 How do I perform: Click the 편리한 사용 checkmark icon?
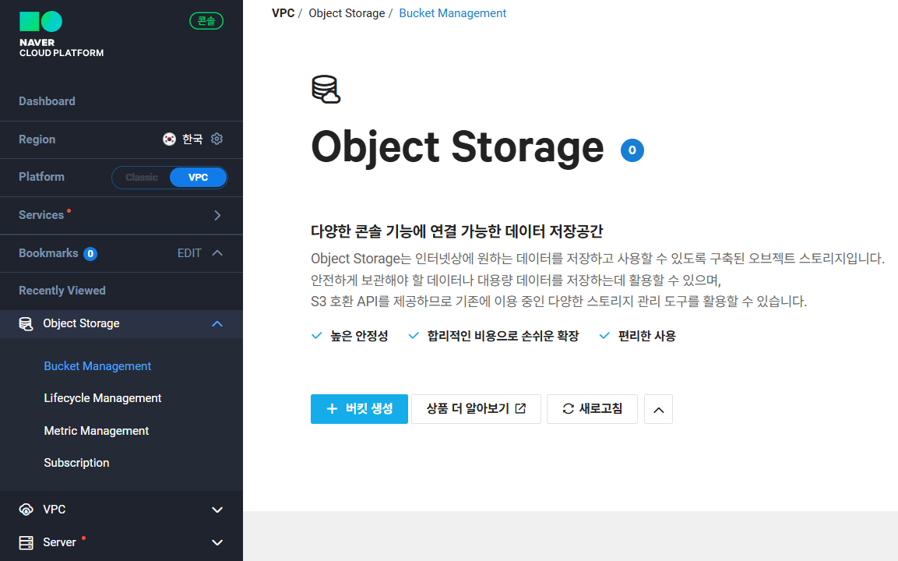coord(604,336)
